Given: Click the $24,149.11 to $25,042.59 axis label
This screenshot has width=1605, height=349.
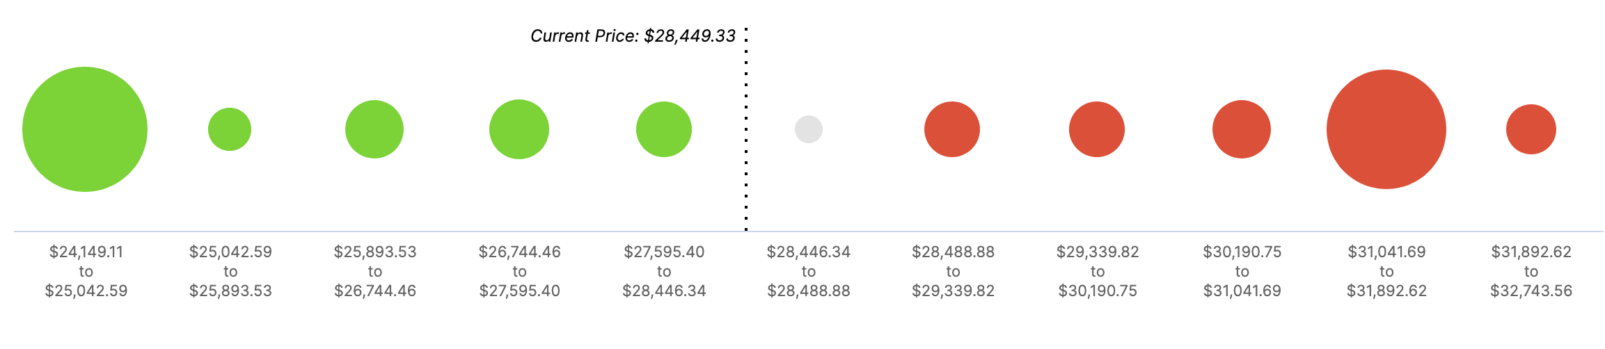Looking at the screenshot, I should coord(86,271).
